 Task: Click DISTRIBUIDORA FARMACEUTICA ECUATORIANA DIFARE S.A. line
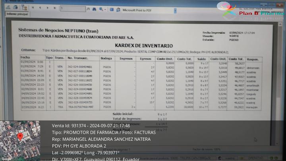pos(76,37)
